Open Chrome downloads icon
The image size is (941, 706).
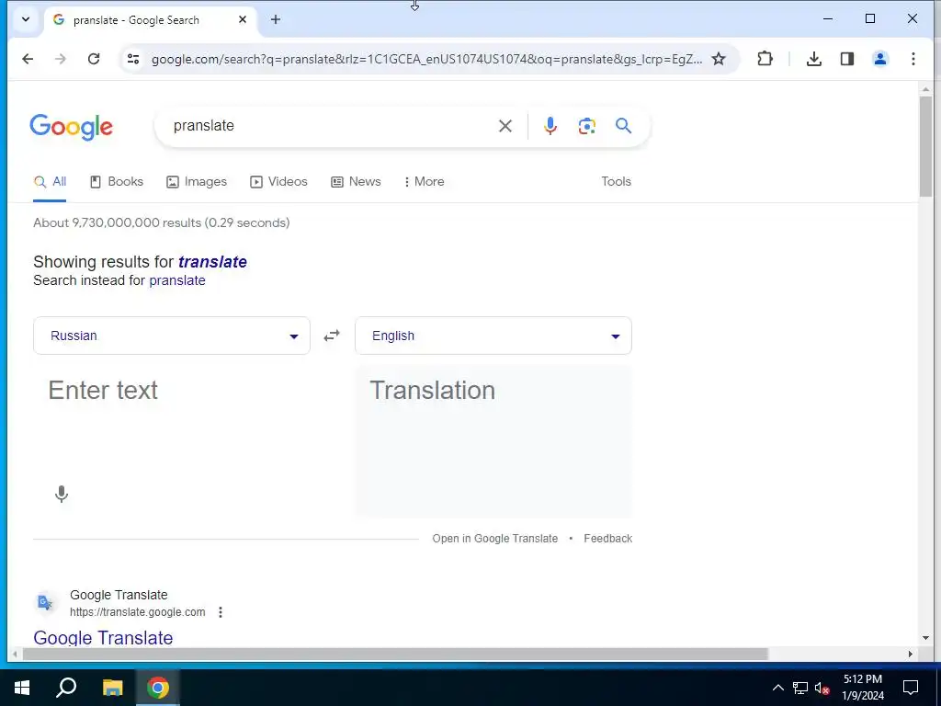click(x=814, y=59)
